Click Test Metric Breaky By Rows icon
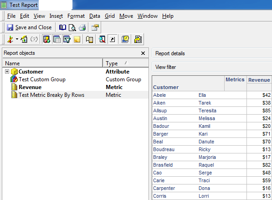 (x=14, y=95)
